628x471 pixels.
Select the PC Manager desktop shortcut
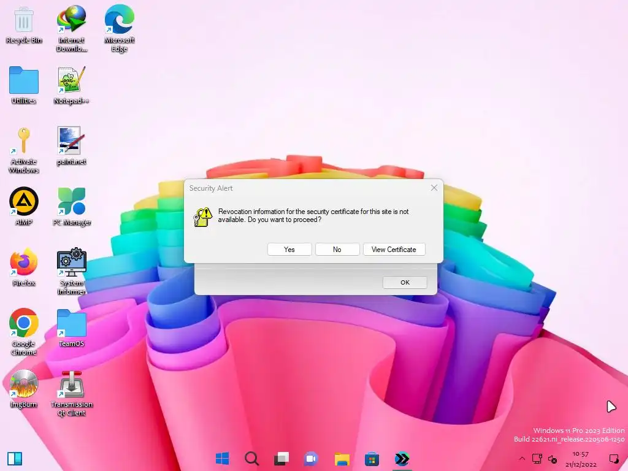coord(71,206)
